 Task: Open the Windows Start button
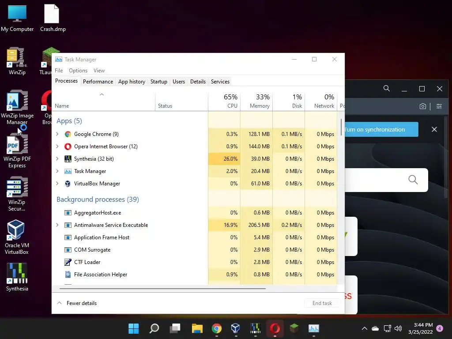coord(133,328)
